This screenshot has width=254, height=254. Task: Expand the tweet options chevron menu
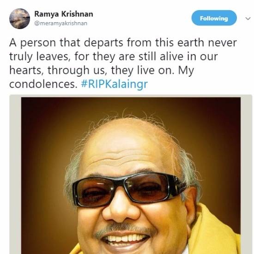pyautogui.click(x=248, y=18)
